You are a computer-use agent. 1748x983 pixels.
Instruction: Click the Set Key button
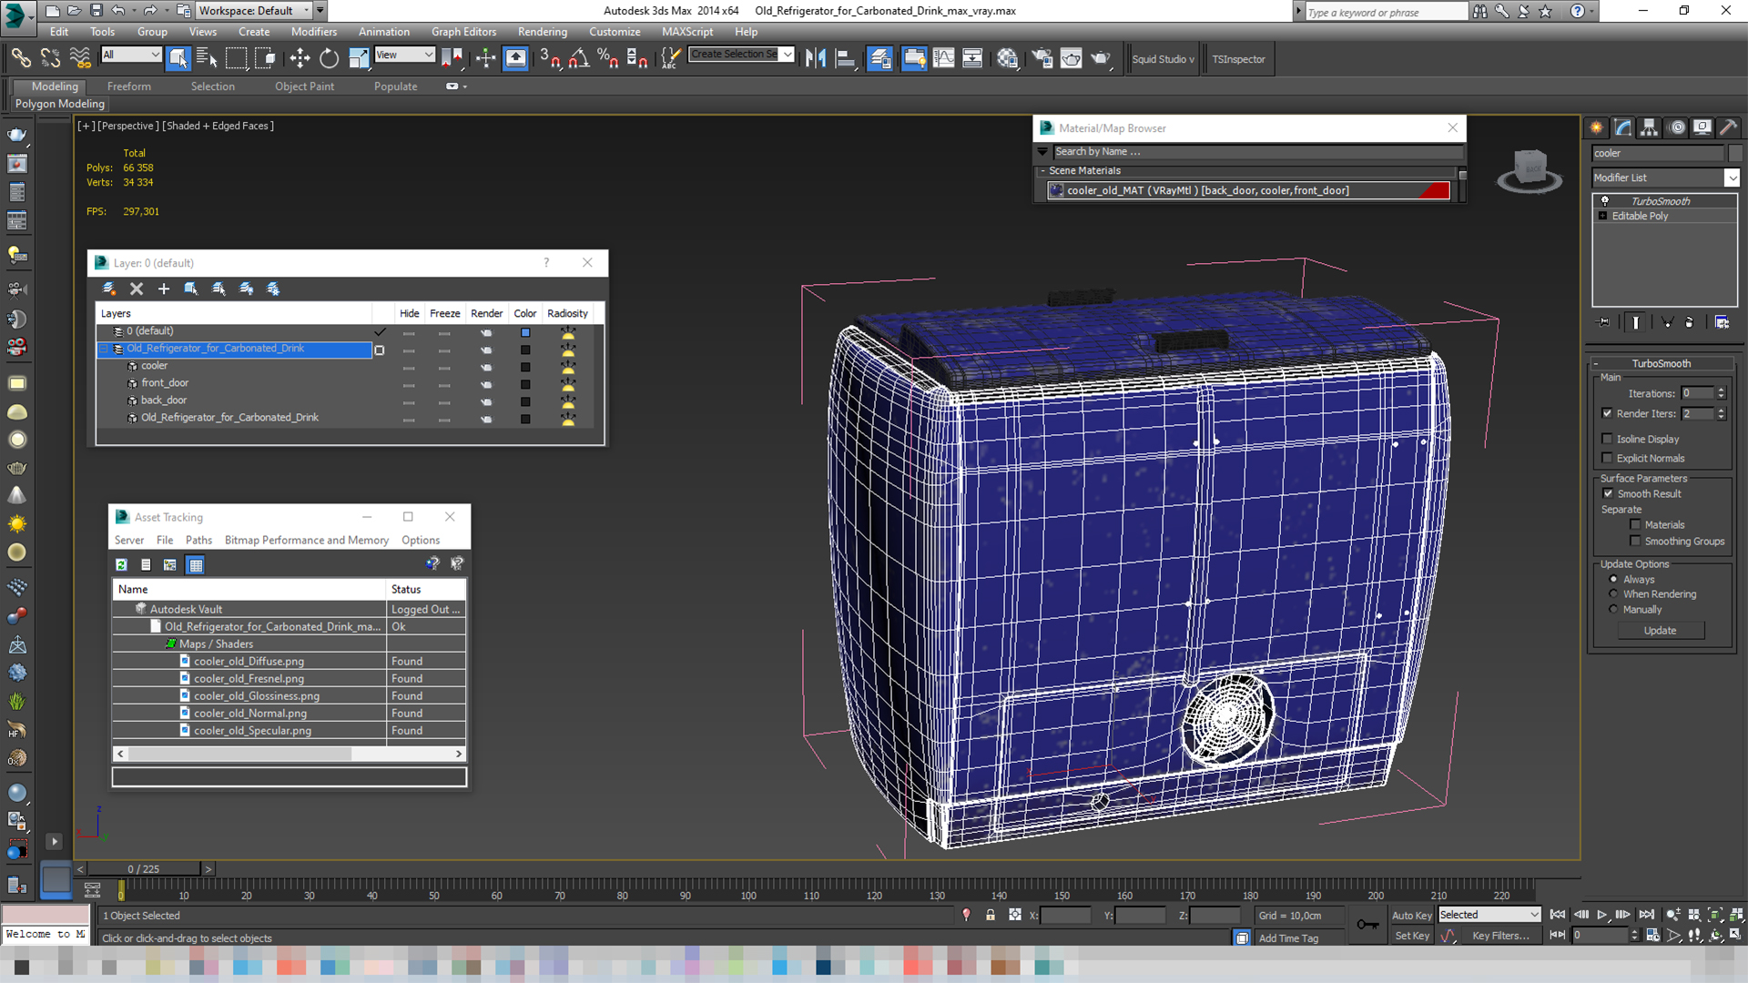point(1412,935)
